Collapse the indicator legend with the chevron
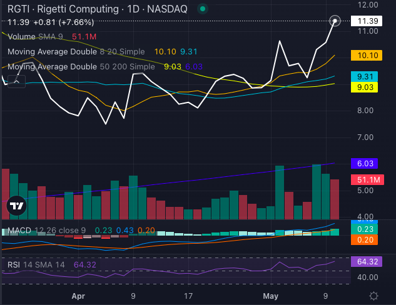396x305 pixels. pos(16,82)
